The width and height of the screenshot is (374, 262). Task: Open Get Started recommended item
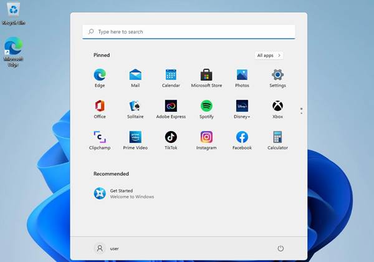coord(123,193)
